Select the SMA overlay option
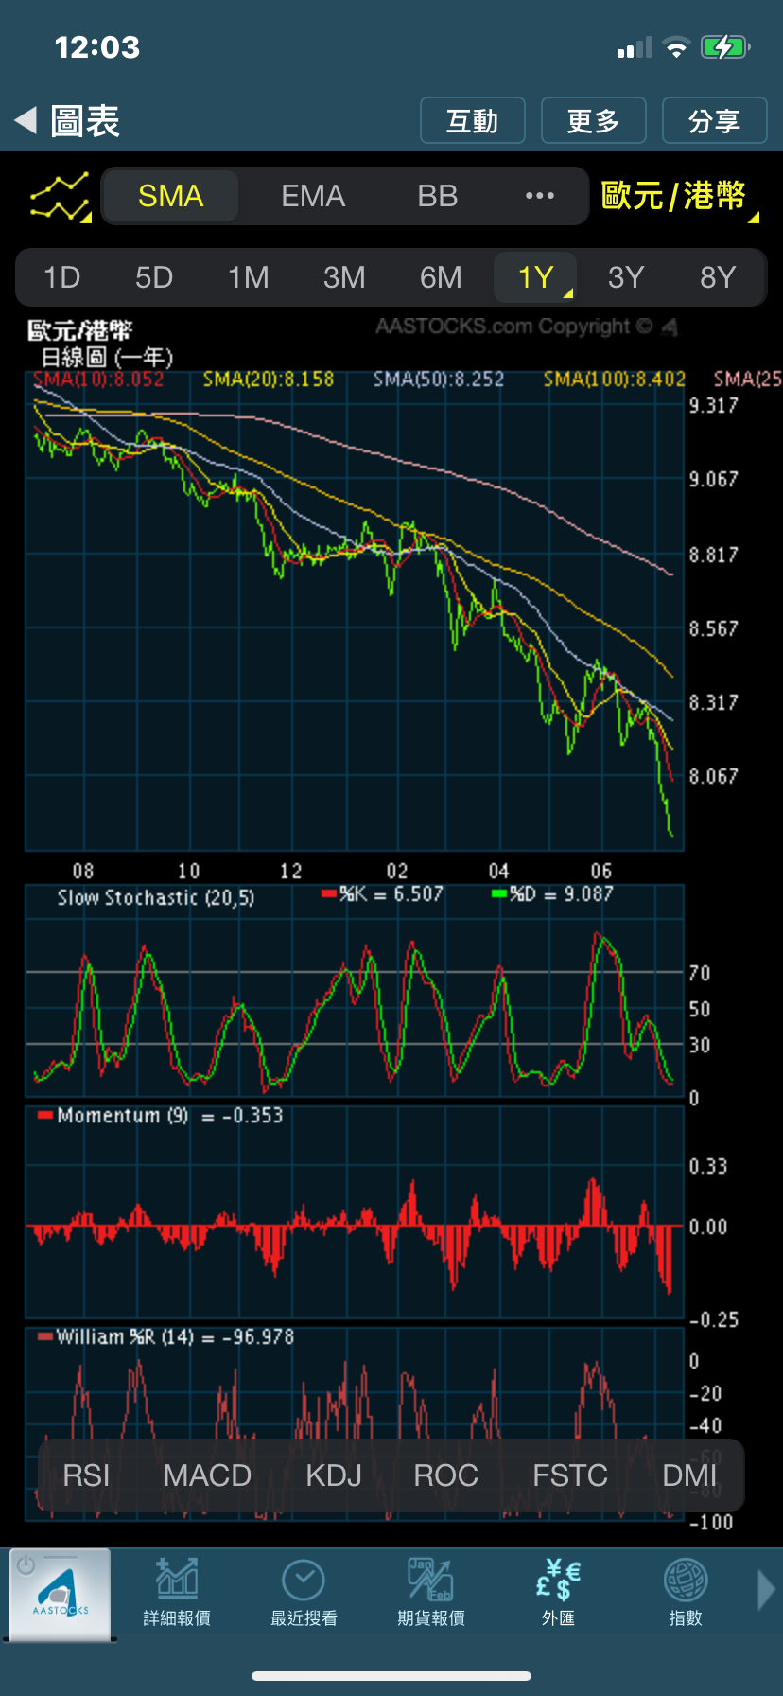The image size is (783, 1696). pos(171,196)
